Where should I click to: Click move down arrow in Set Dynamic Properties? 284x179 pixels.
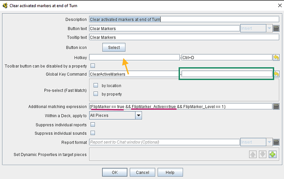(x=263, y=154)
